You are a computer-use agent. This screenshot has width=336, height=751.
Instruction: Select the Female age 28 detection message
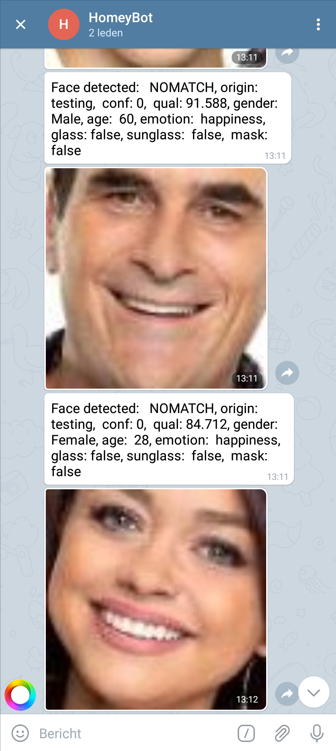pos(169,439)
